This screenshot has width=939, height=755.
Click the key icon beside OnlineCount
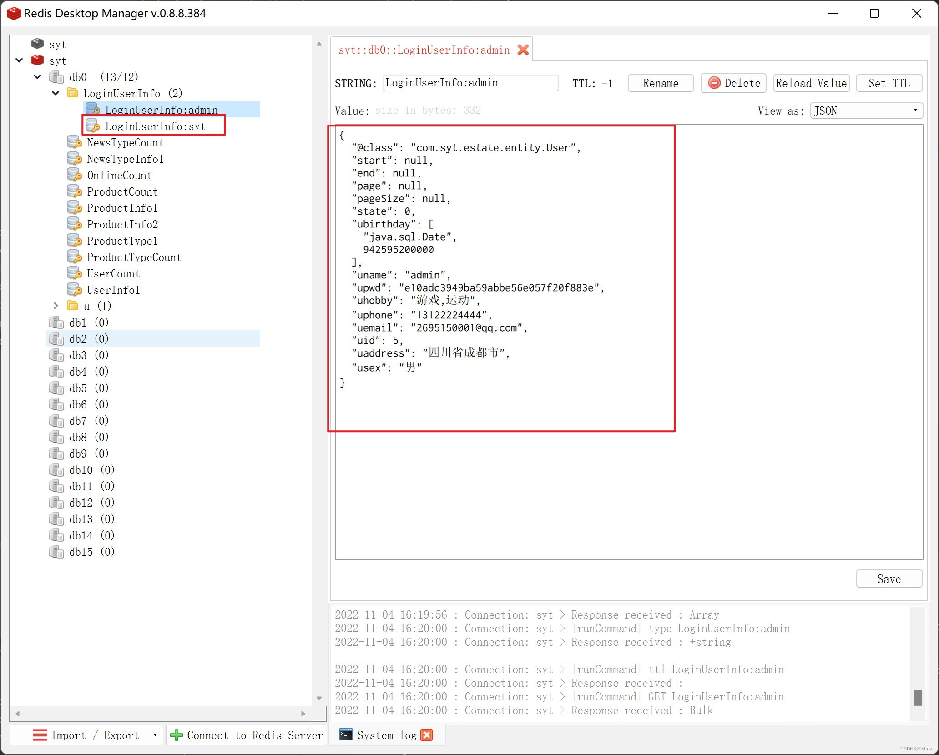click(75, 175)
